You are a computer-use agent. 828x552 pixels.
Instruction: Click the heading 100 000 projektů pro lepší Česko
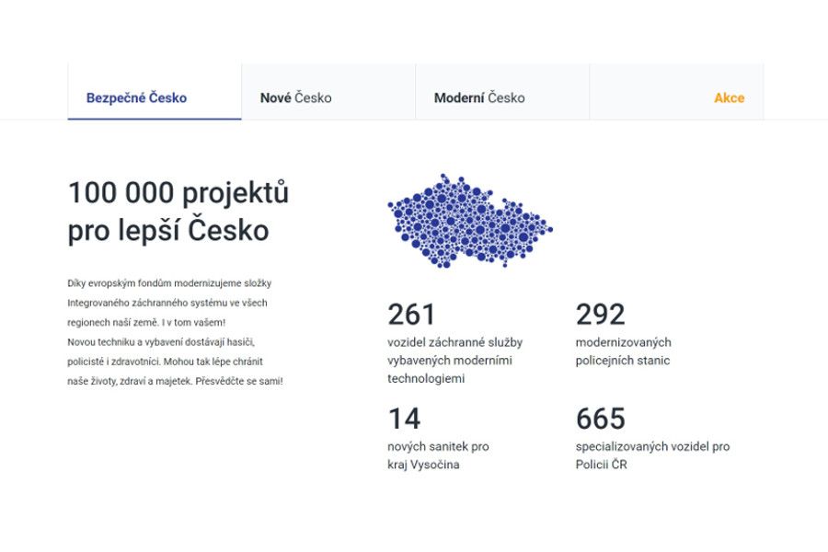click(x=178, y=212)
